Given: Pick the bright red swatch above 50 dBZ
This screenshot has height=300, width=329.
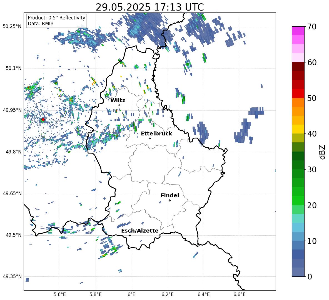Looking at the screenshot, I should click(298, 94).
